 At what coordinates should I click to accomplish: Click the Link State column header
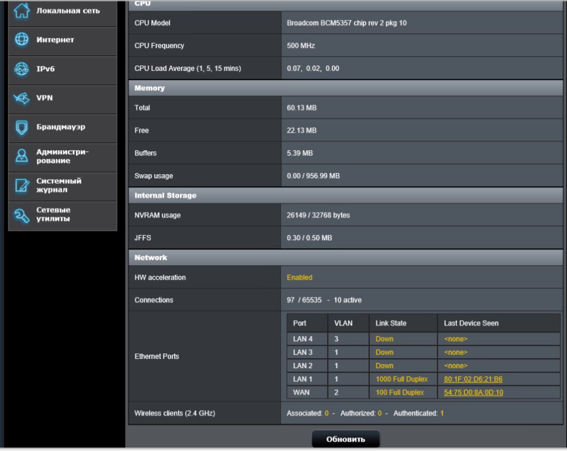coord(391,323)
